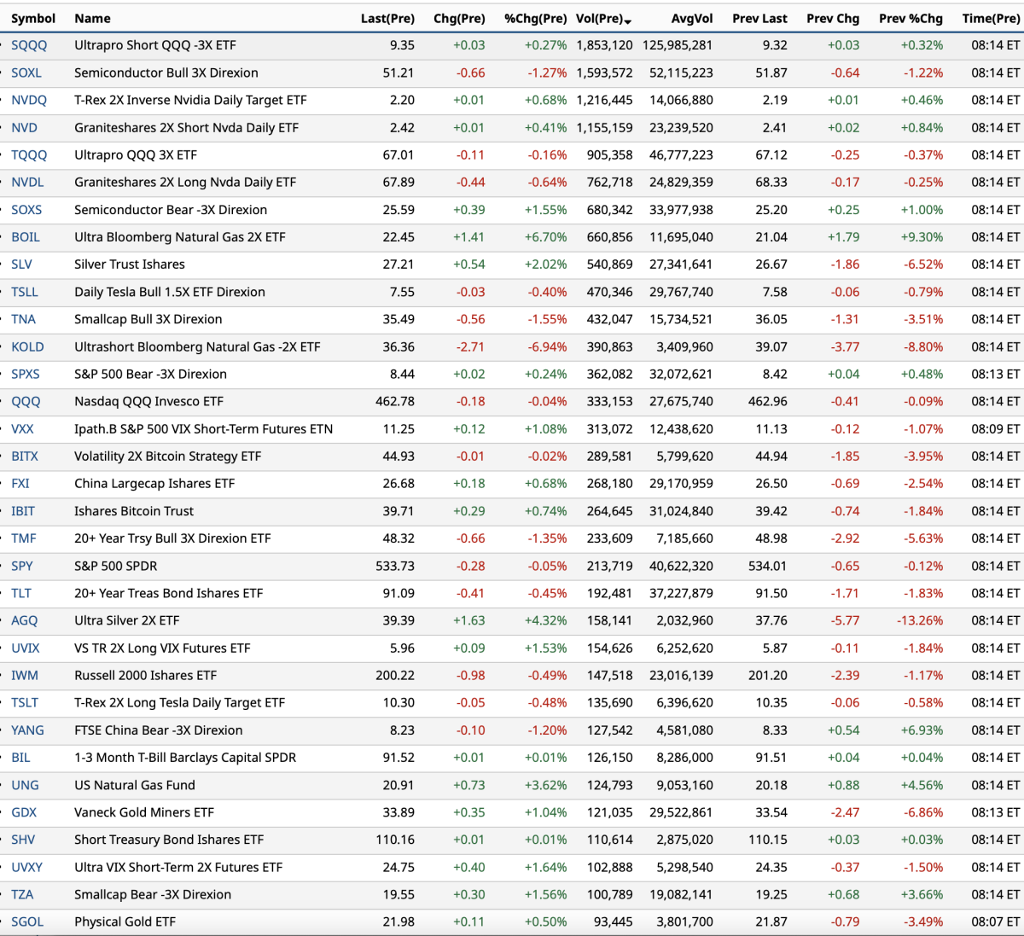Open the SGOL symbol link

27,921
